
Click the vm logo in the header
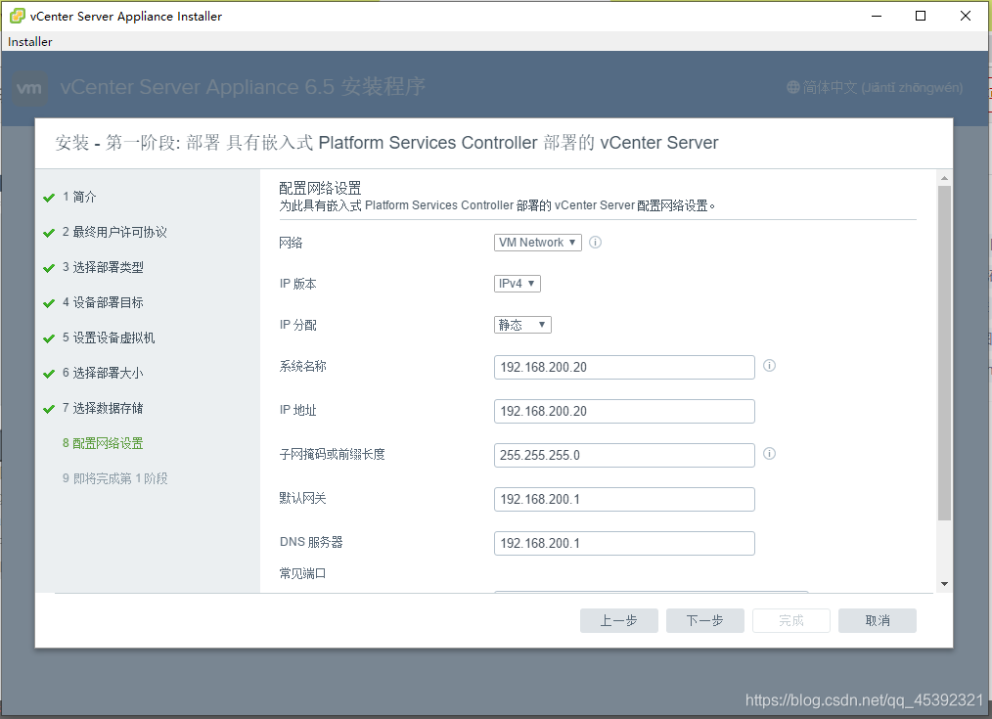(x=29, y=88)
